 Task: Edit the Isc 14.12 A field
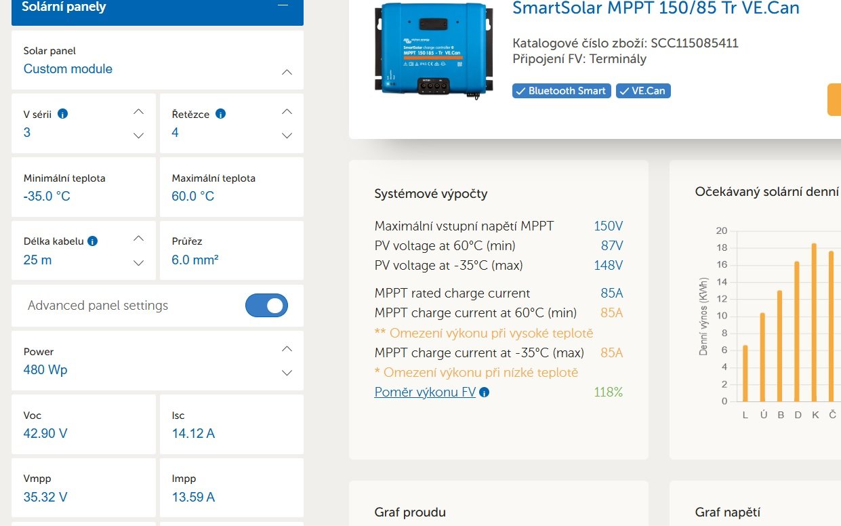[232, 424]
